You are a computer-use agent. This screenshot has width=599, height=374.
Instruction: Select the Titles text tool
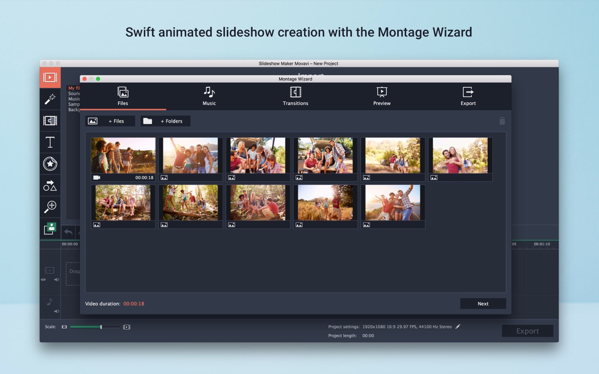point(50,142)
